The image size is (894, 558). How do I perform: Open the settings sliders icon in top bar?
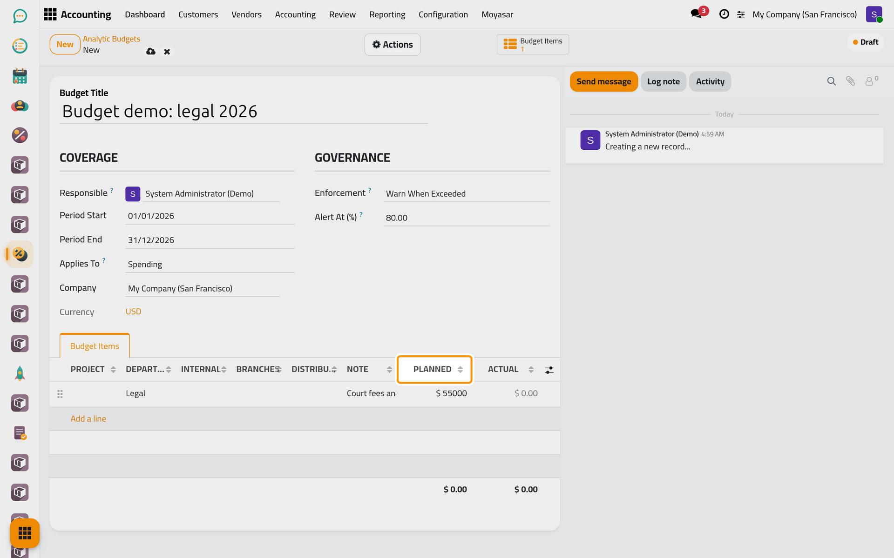click(x=741, y=15)
